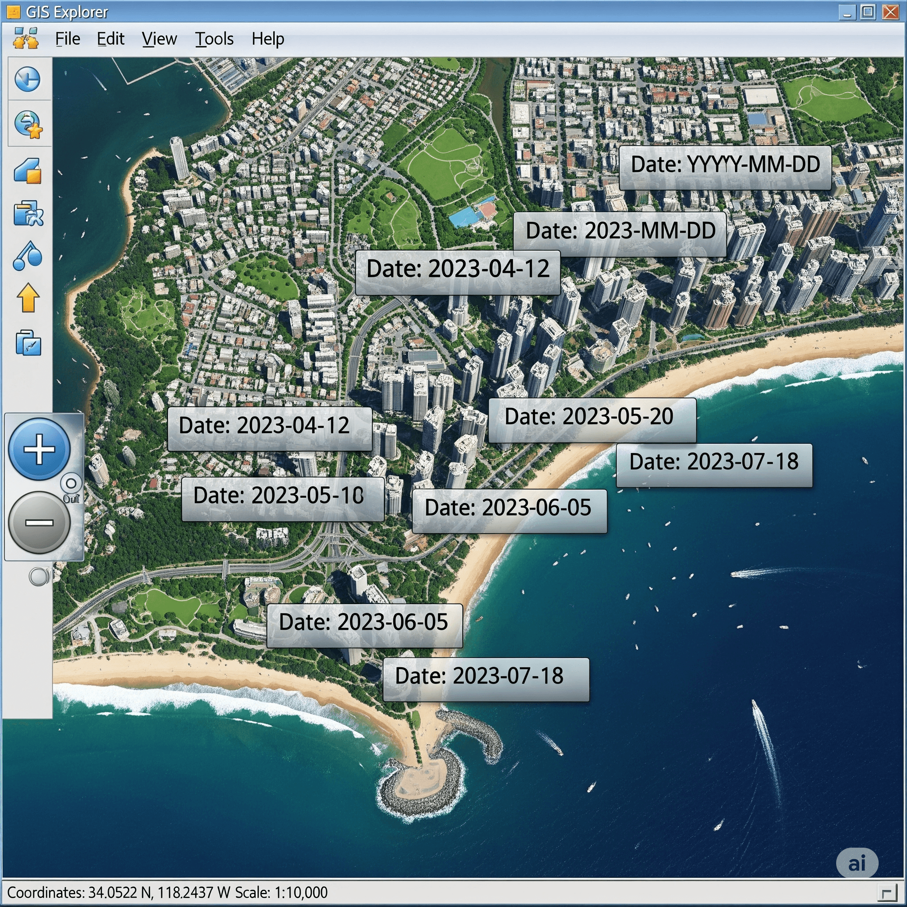Select the measure path nodes tool
Viewport: 907px width, 907px height.
(28, 256)
